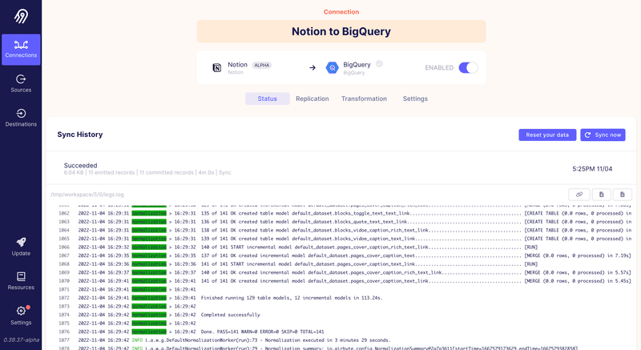Click the BigQuery destination icon
The height and width of the screenshot is (350, 641).
coord(332,68)
